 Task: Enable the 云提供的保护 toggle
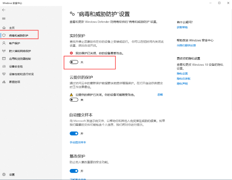coord(74,100)
